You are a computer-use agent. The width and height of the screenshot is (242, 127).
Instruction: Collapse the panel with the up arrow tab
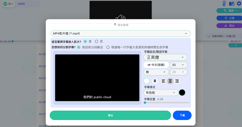236,45
